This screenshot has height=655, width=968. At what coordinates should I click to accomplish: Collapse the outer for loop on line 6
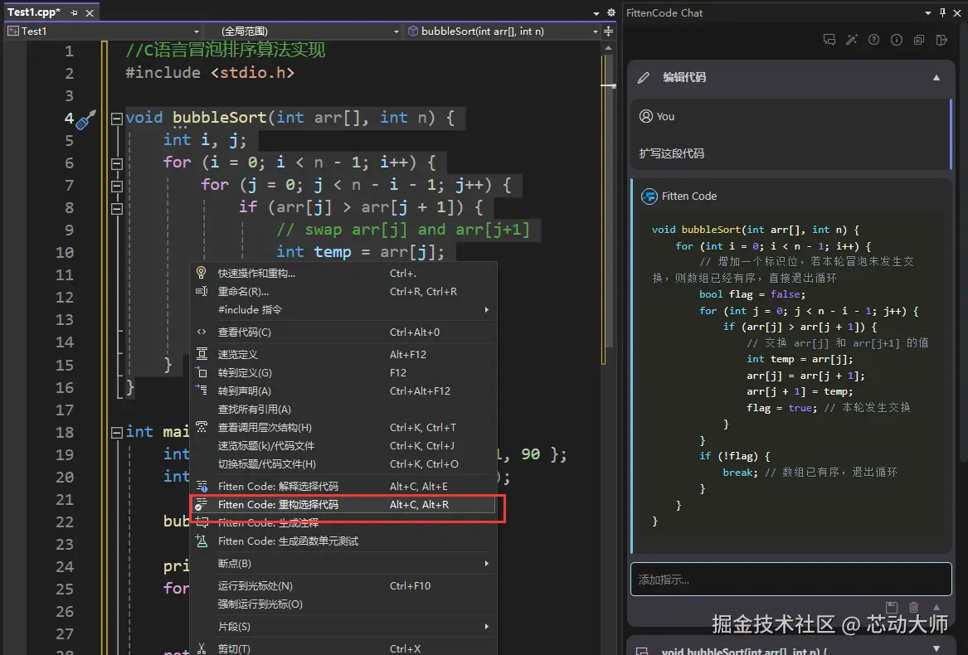click(117, 163)
